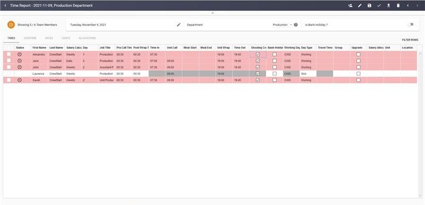
Task: Switch to the RATES tab
Action: pyautogui.click(x=49, y=38)
